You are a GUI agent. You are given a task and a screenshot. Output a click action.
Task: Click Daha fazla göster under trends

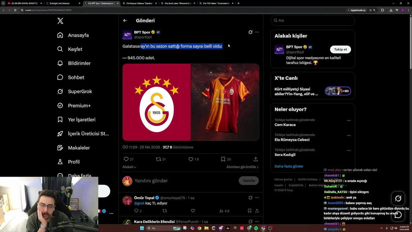(289, 166)
